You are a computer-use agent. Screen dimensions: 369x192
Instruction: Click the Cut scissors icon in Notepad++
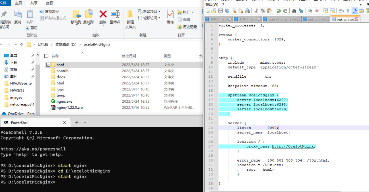pyautogui.click(x=256, y=11)
